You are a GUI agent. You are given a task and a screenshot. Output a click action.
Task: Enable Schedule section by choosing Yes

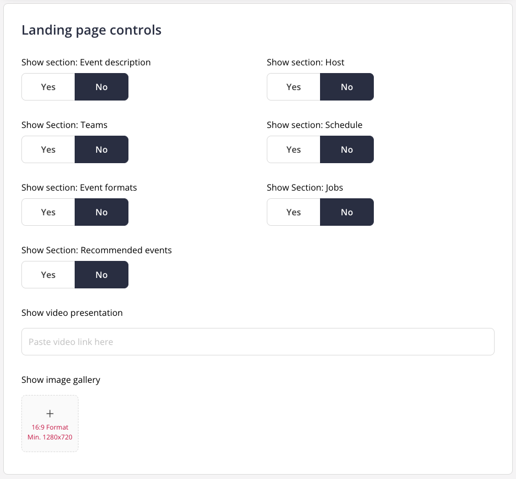294,149
